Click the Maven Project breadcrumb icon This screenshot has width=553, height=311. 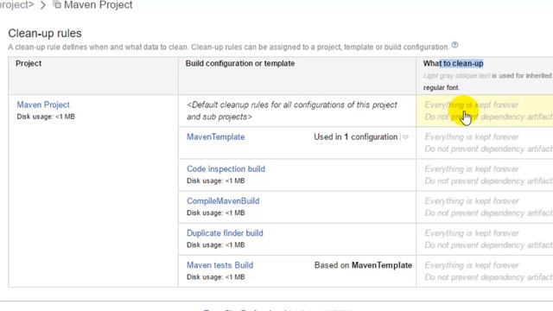(x=57, y=4)
